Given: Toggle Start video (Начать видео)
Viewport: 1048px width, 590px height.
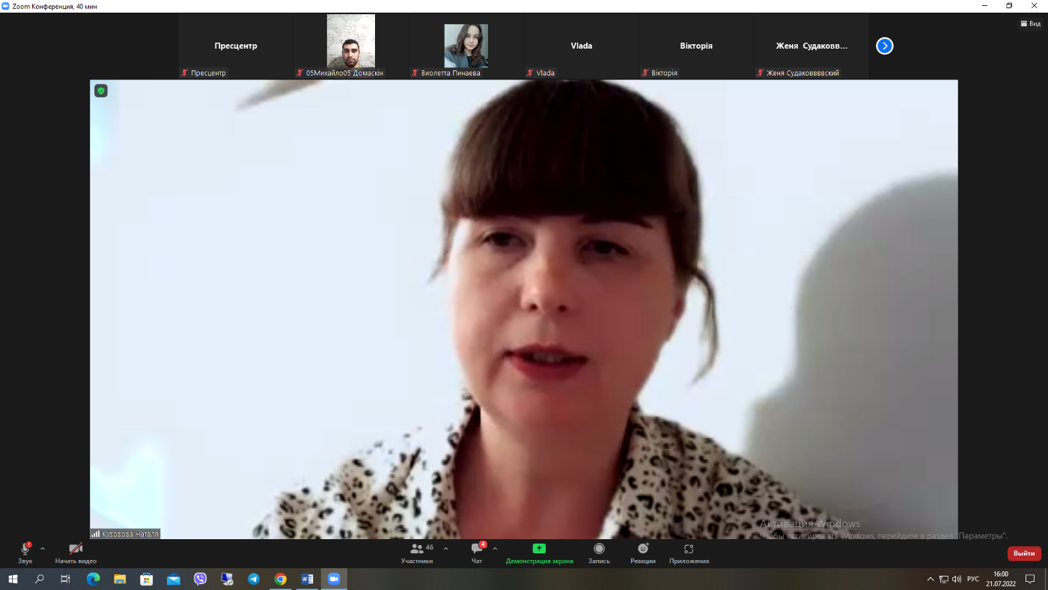Looking at the screenshot, I should [76, 549].
